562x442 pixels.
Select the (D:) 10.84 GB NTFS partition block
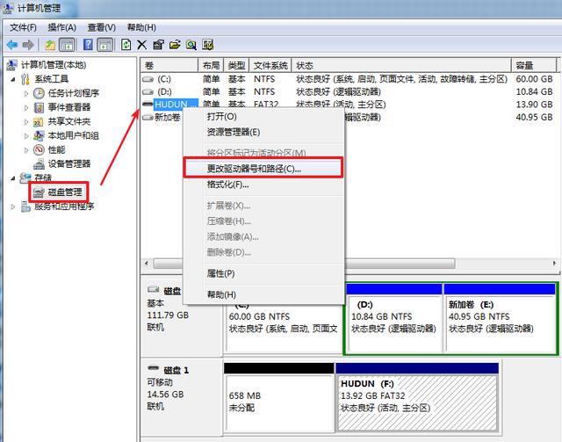[x=393, y=317]
